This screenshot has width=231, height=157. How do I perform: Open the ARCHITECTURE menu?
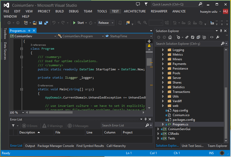point(135,11)
